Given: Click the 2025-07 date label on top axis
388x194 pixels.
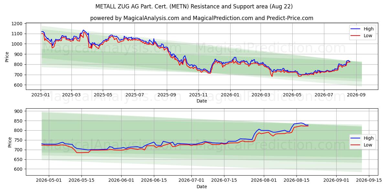Looking at the screenshot, I should tap(135, 95).
